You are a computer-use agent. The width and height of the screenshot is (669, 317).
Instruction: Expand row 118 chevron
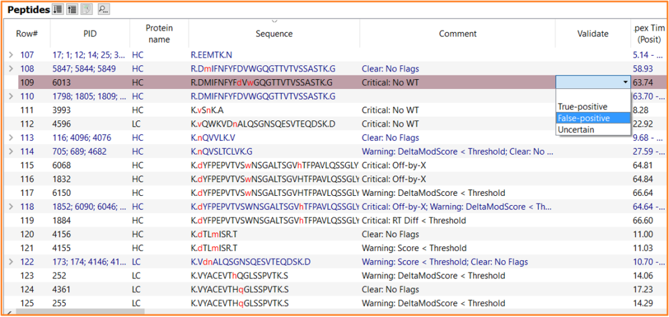pos(11,207)
